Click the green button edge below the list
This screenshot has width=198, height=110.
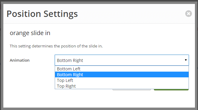[x=171, y=90]
